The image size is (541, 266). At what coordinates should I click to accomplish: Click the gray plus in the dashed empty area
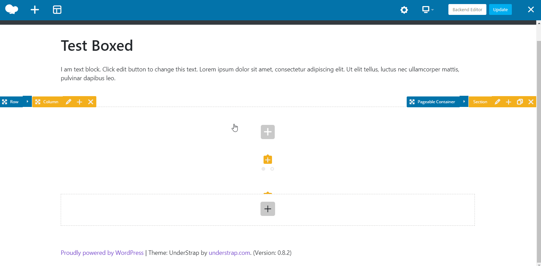click(268, 209)
